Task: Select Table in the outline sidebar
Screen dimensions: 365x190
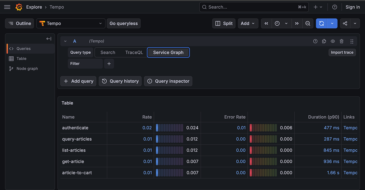Action: (x=21, y=59)
